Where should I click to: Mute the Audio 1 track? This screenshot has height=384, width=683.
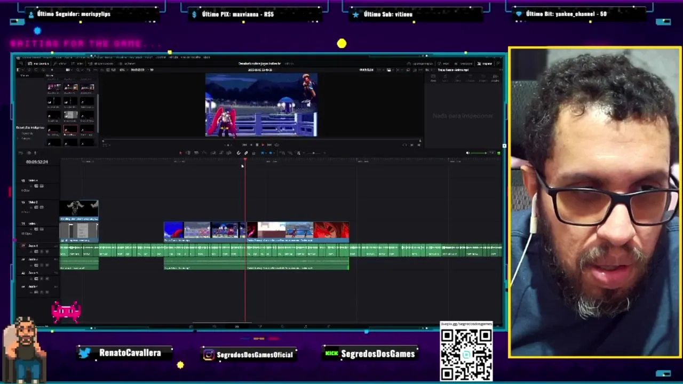[x=47, y=252]
